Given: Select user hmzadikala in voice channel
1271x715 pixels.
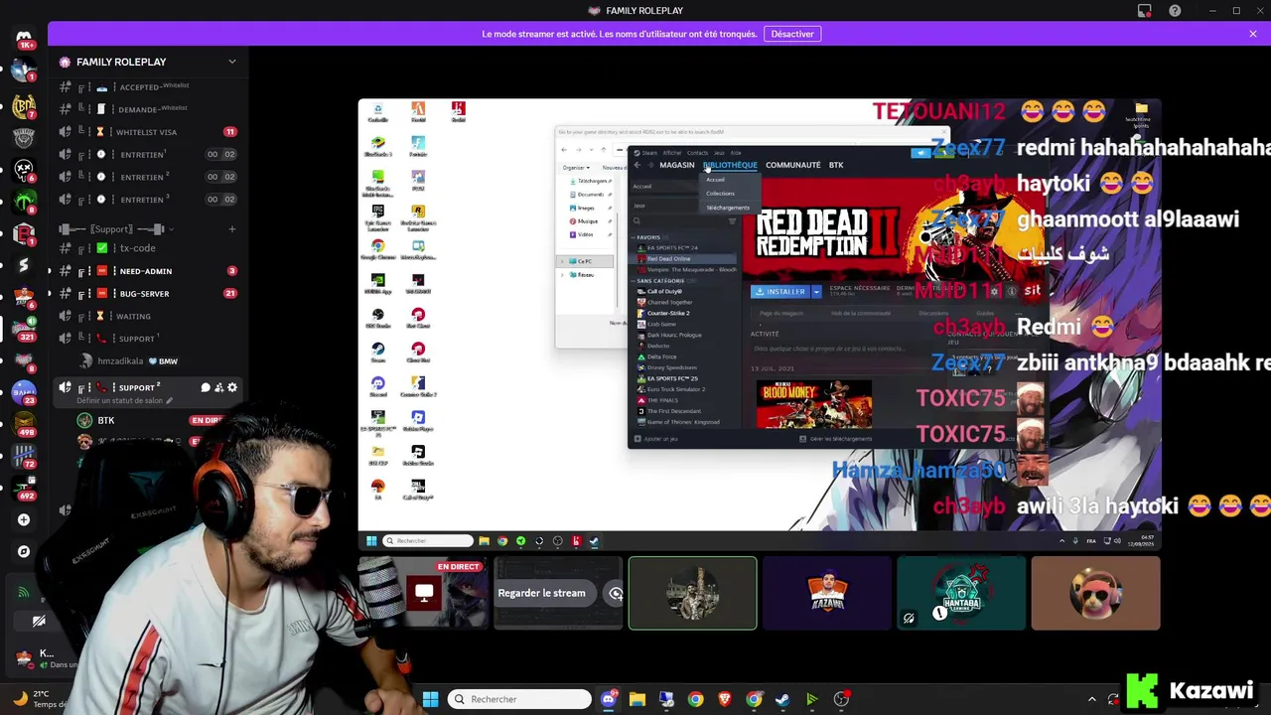Looking at the screenshot, I should [127, 361].
